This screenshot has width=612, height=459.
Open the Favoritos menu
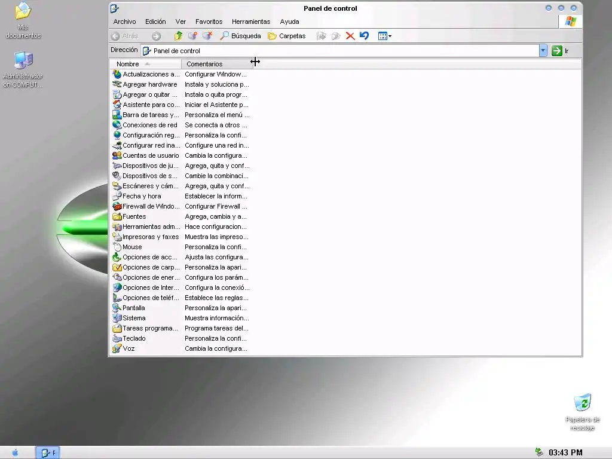pos(209,22)
